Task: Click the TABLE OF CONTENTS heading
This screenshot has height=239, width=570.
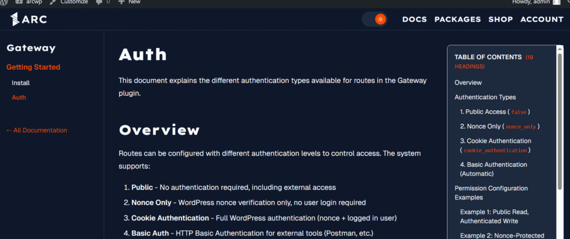Action: coord(488,57)
